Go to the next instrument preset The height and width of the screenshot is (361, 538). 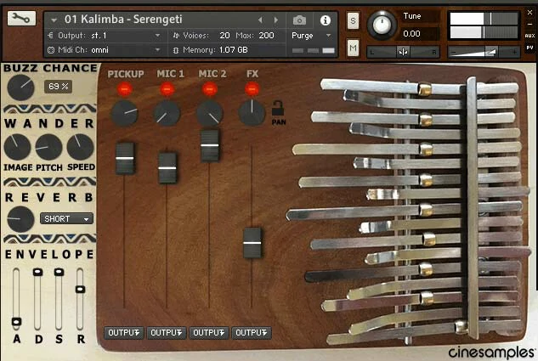(x=276, y=20)
